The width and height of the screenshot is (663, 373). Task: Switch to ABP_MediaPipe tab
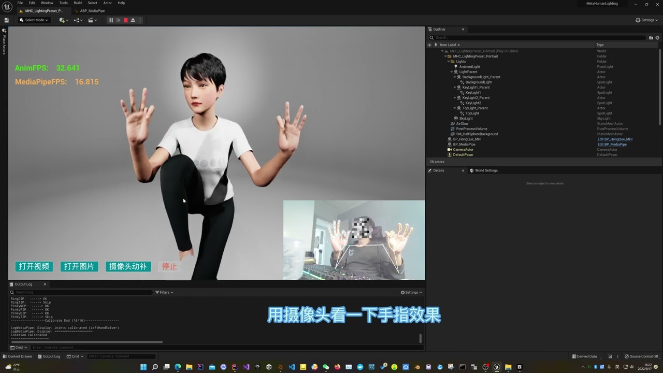(92, 11)
